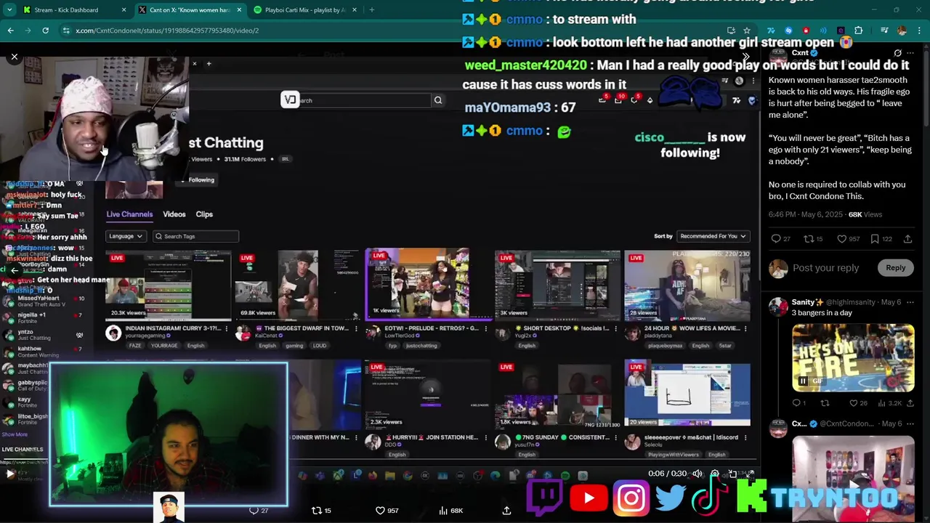The image size is (930, 523).
Task: Open more options on Sanity's reply
Action: (x=910, y=302)
